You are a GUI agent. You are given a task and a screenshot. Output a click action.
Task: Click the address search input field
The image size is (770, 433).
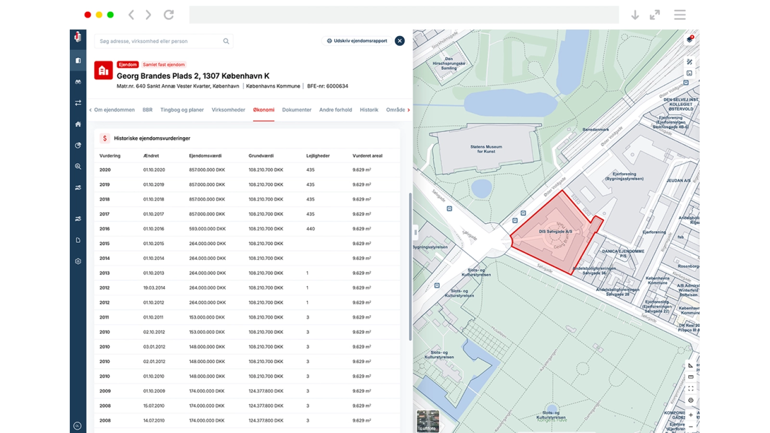click(x=159, y=41)
